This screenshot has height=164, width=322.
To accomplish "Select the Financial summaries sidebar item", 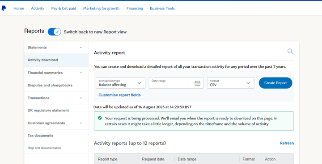I will pos(56,73).
